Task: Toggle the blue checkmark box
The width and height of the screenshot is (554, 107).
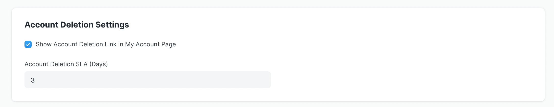Action: [28, 44]
